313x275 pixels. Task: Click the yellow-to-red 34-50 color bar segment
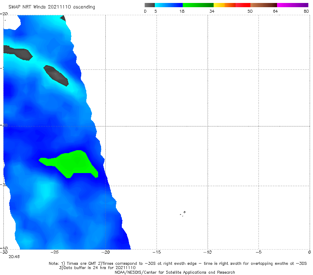point(232,5)
